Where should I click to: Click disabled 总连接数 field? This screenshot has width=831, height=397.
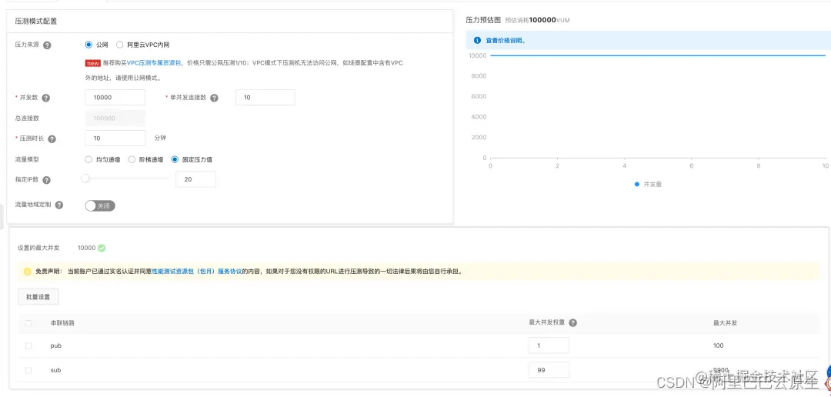pyautogui.click(x=115, y=118)
